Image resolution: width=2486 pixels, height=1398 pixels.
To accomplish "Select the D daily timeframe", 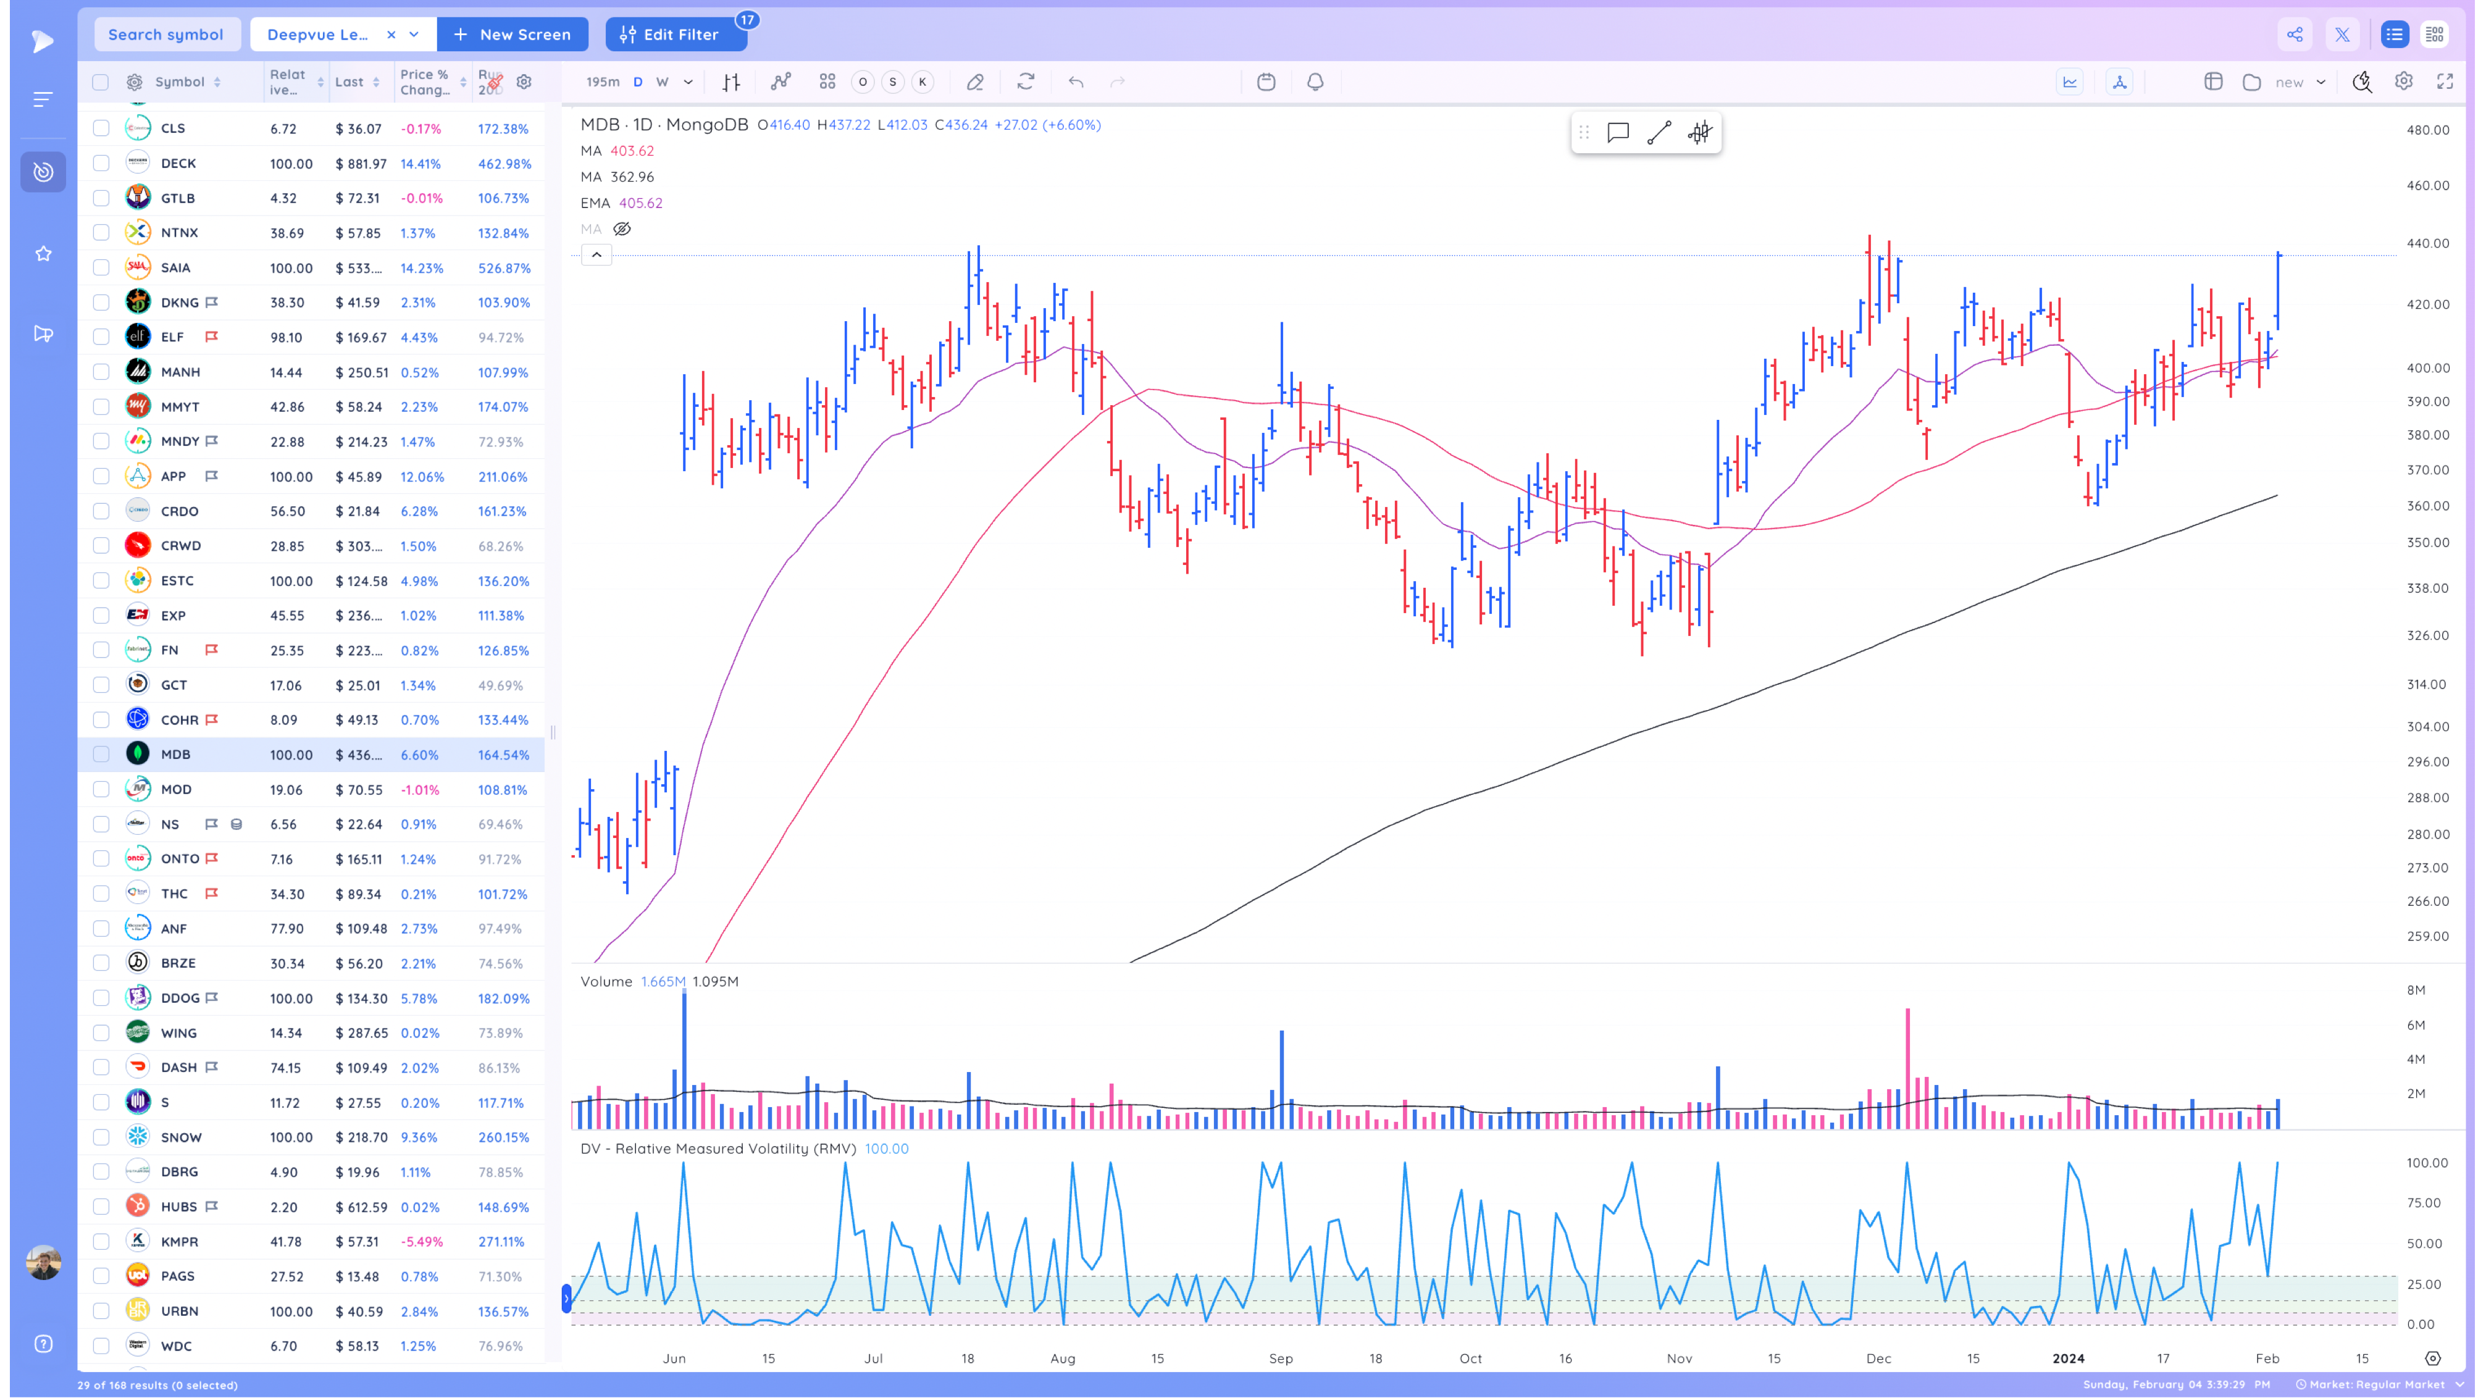I will pyautogui.click(x=638, y=82).
